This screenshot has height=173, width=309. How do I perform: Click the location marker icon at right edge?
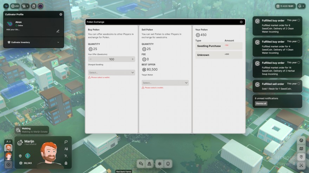point(301,157)
